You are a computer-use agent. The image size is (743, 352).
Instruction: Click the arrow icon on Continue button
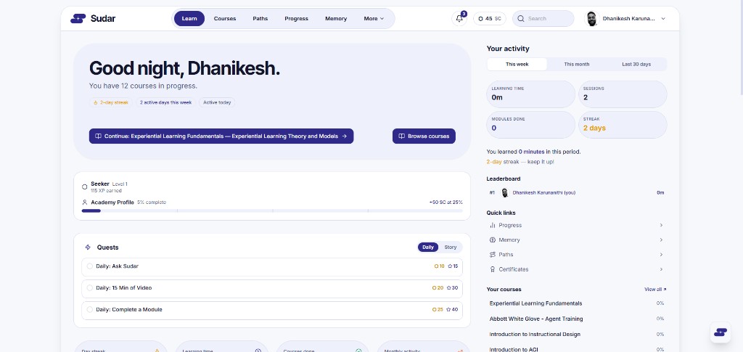coord(345,136)
